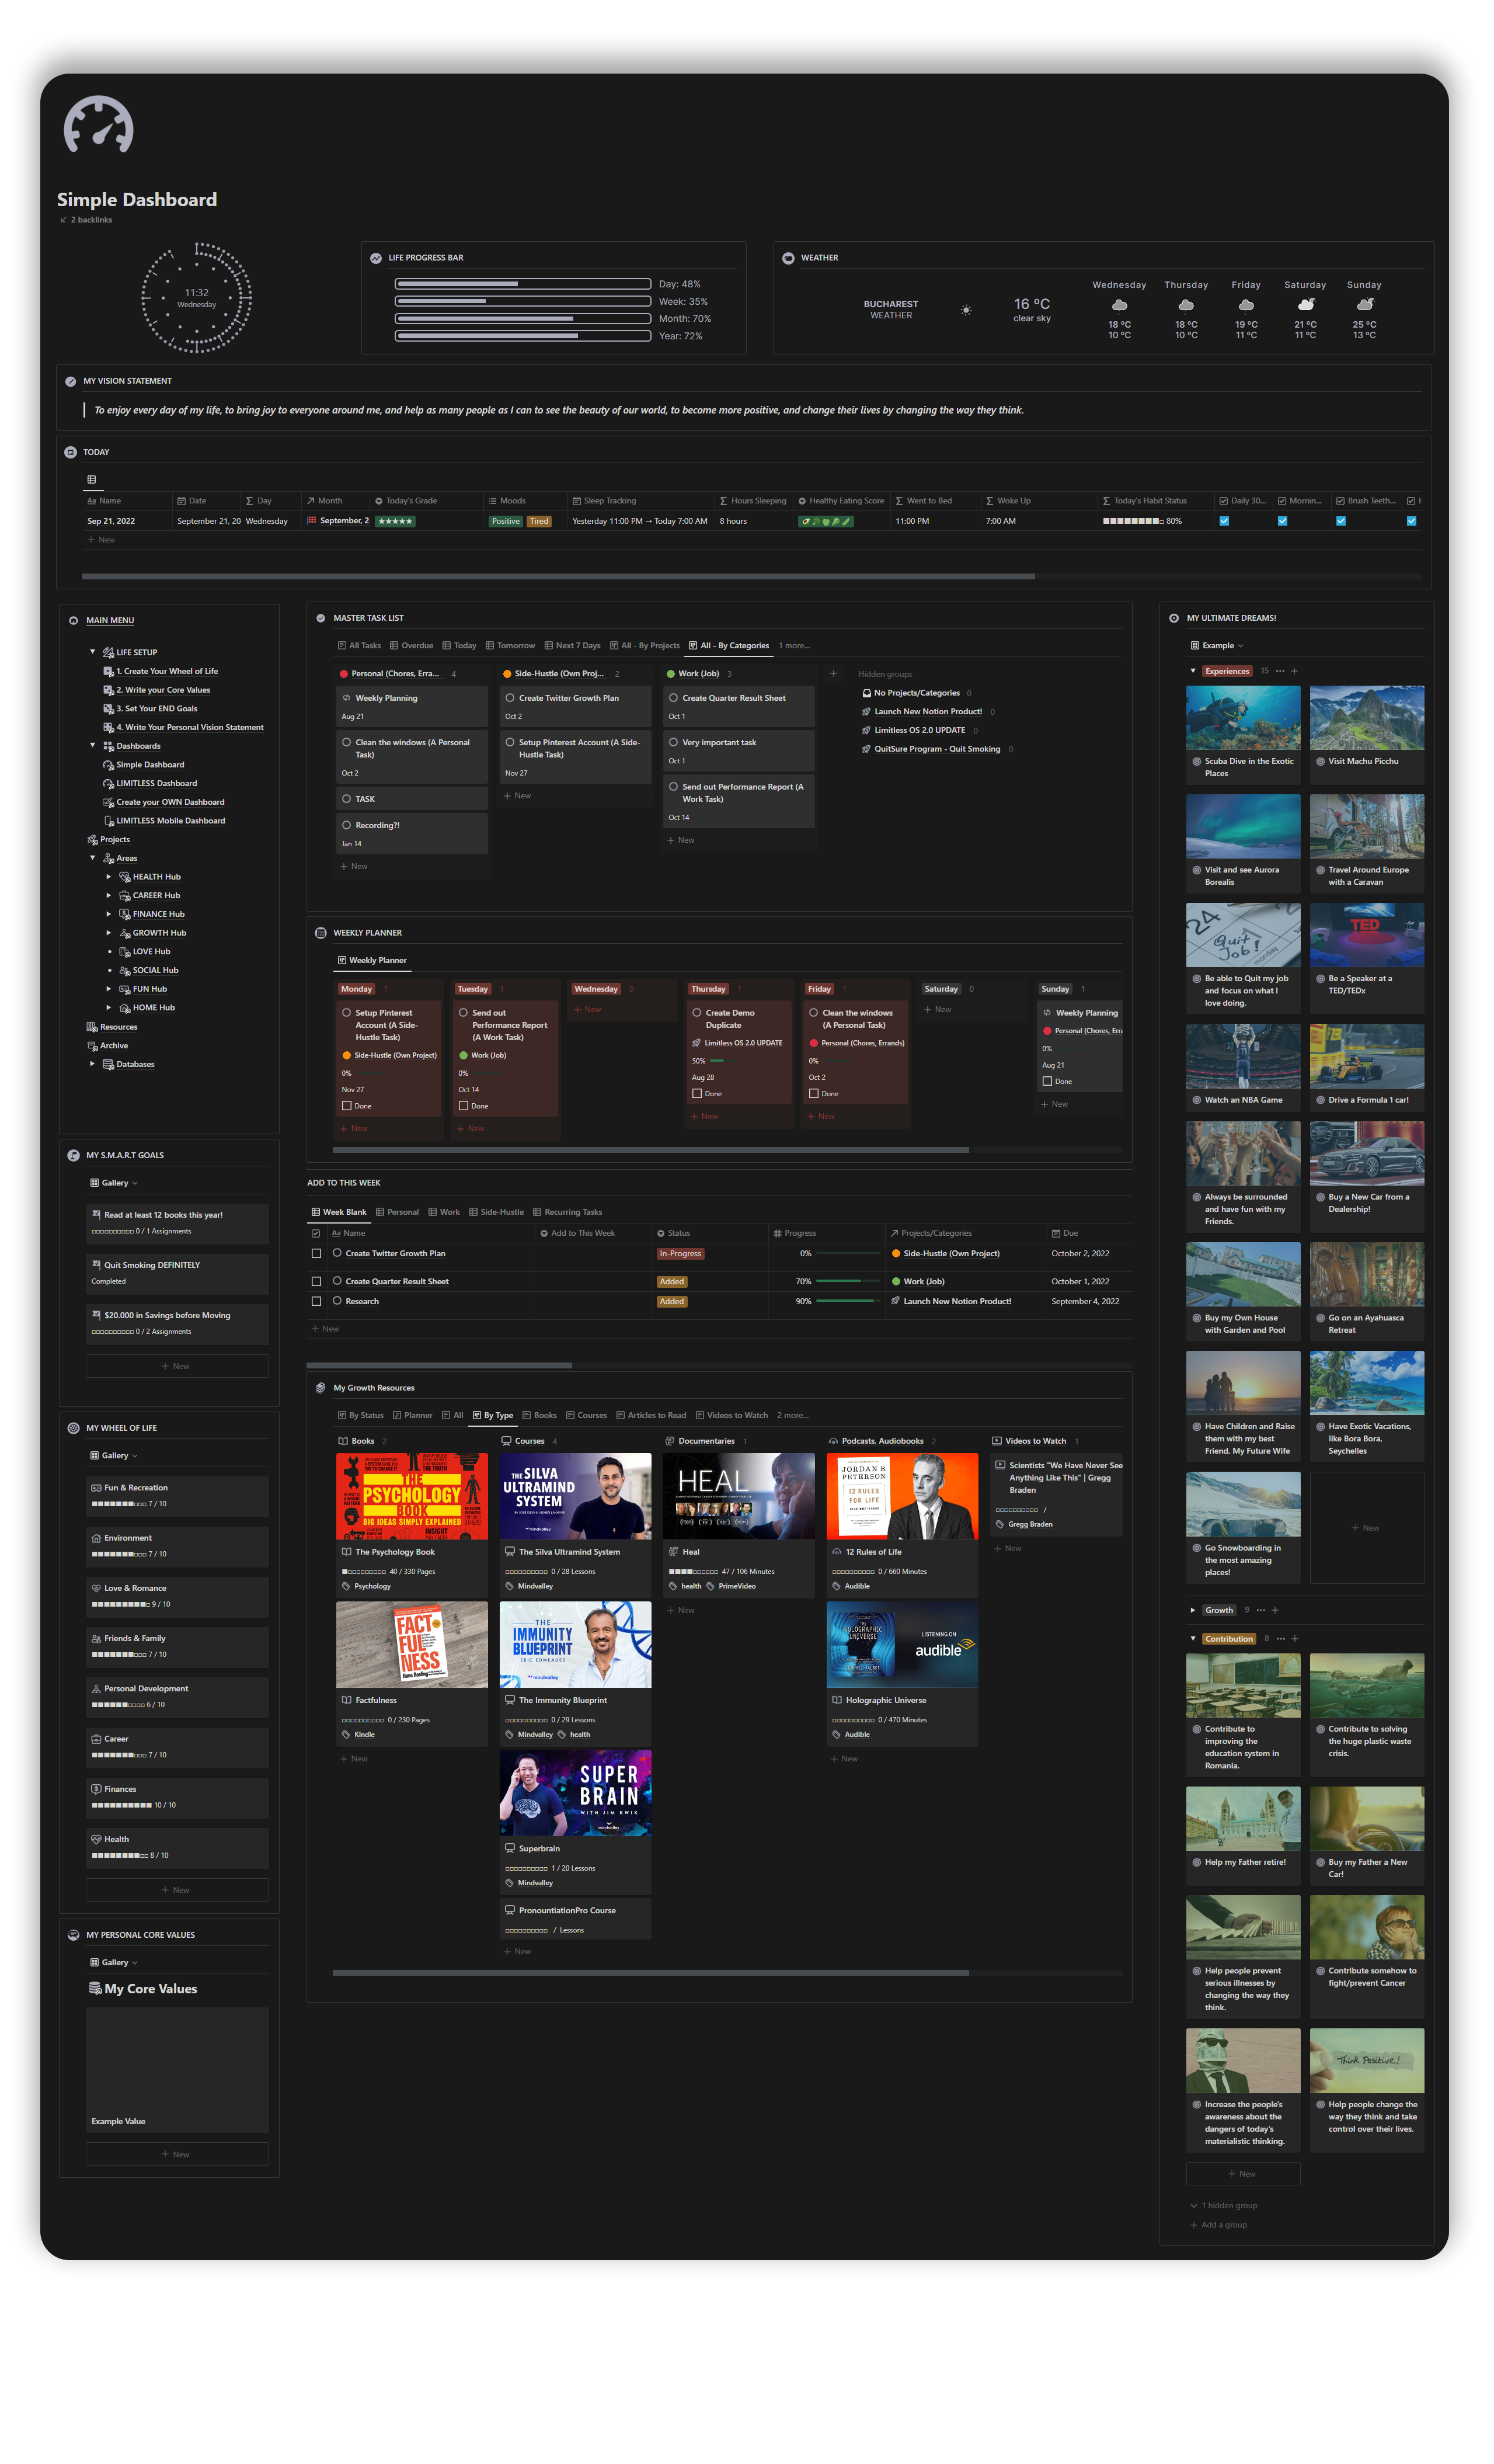The image size is (1494, 2464).
Task: Select the Side-Hustle tab in Add To This Week
Action: [x=497, y=1213]
